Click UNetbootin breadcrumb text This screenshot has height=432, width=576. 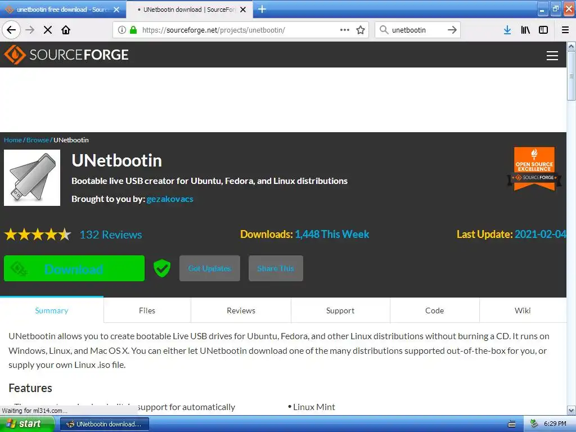coord(71,140)
